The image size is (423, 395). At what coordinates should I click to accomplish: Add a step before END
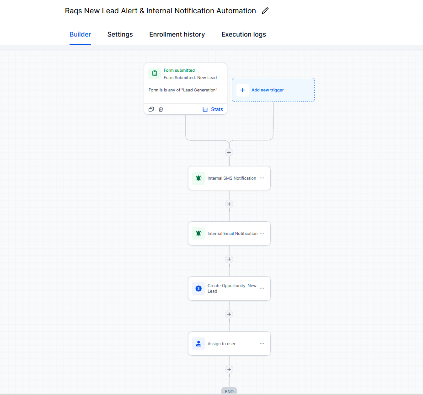(229, 369)
